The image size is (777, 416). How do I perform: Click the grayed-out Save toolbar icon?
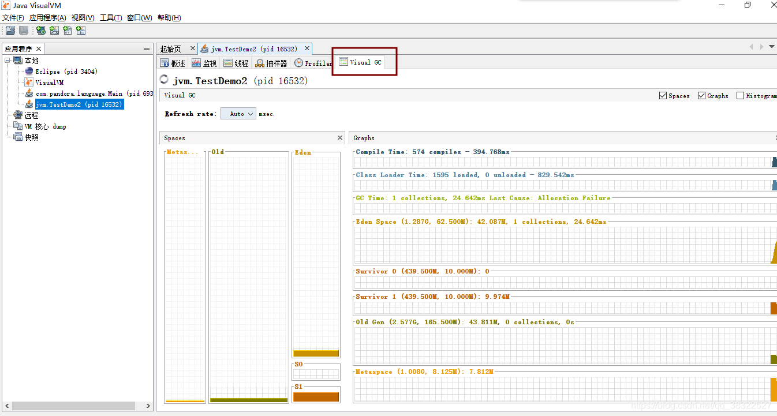click(x=24, y=31)
